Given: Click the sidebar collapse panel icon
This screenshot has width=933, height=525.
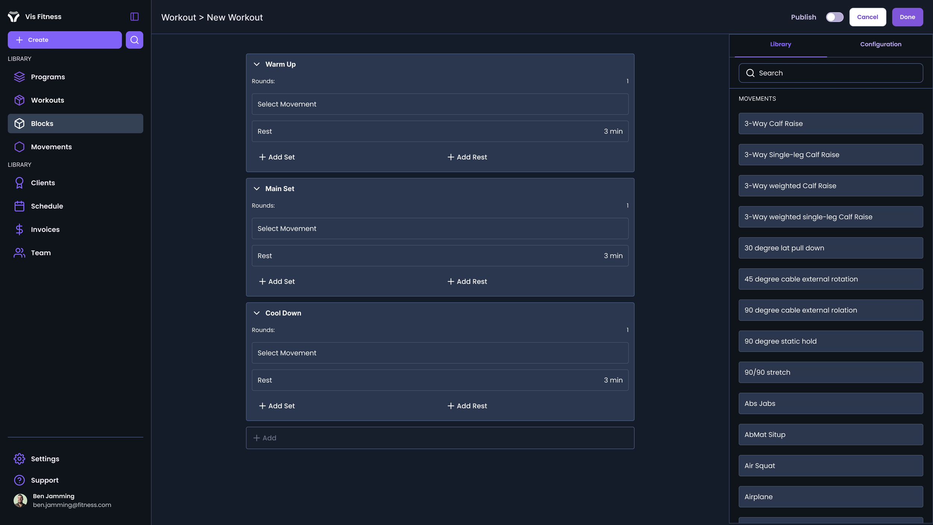Looking at the screenshot, I should [x=134, y=16].
